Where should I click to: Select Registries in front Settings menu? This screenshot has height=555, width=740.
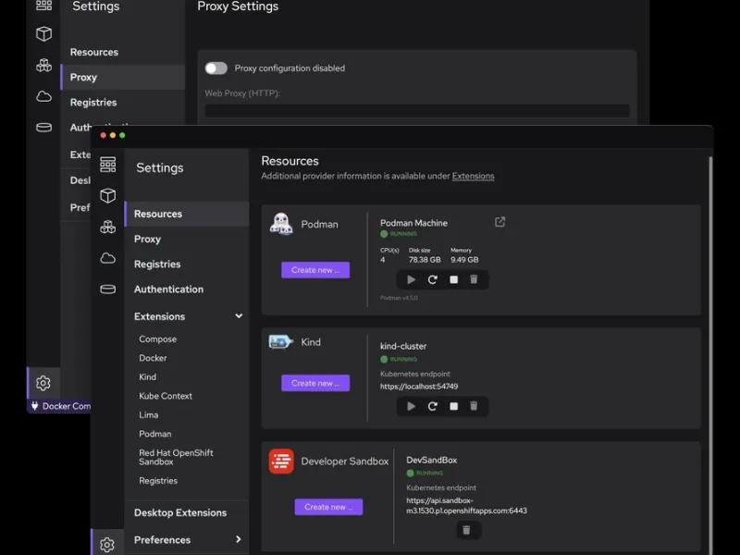187,264
